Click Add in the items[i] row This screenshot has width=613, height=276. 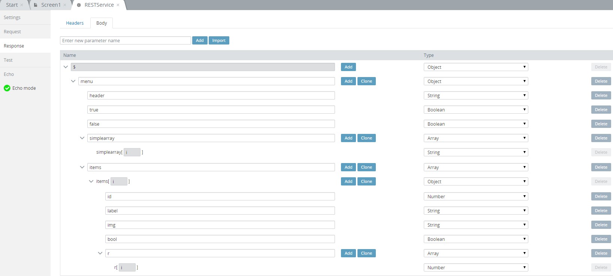pos(348,181)
